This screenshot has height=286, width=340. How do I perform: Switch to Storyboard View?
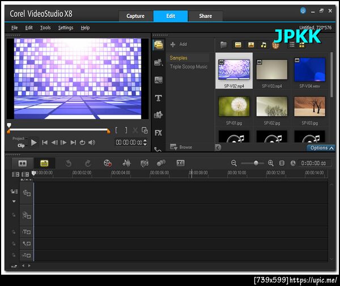(x=23, y=163)
